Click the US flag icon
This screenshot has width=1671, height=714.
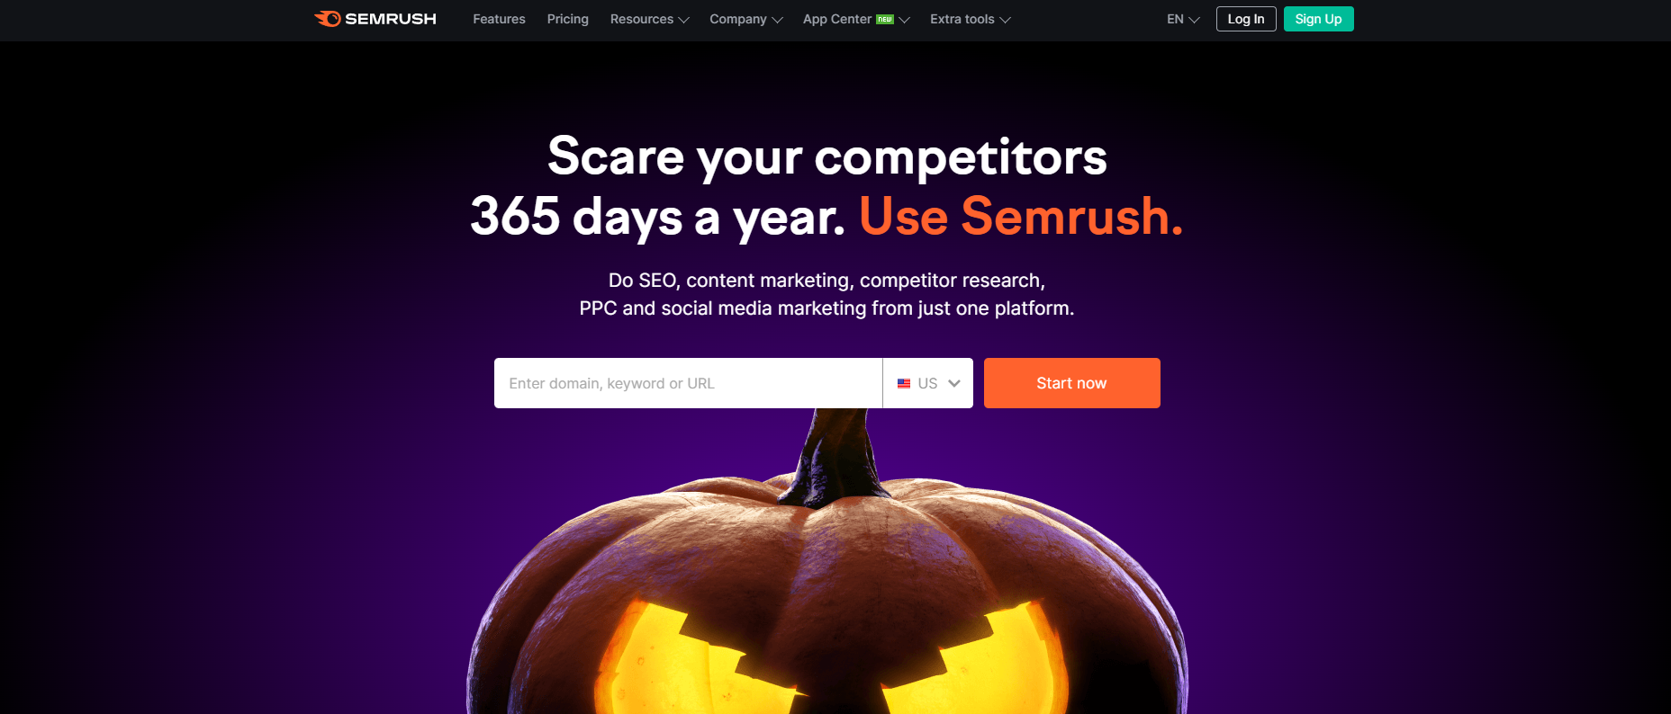tap(904, 383)
